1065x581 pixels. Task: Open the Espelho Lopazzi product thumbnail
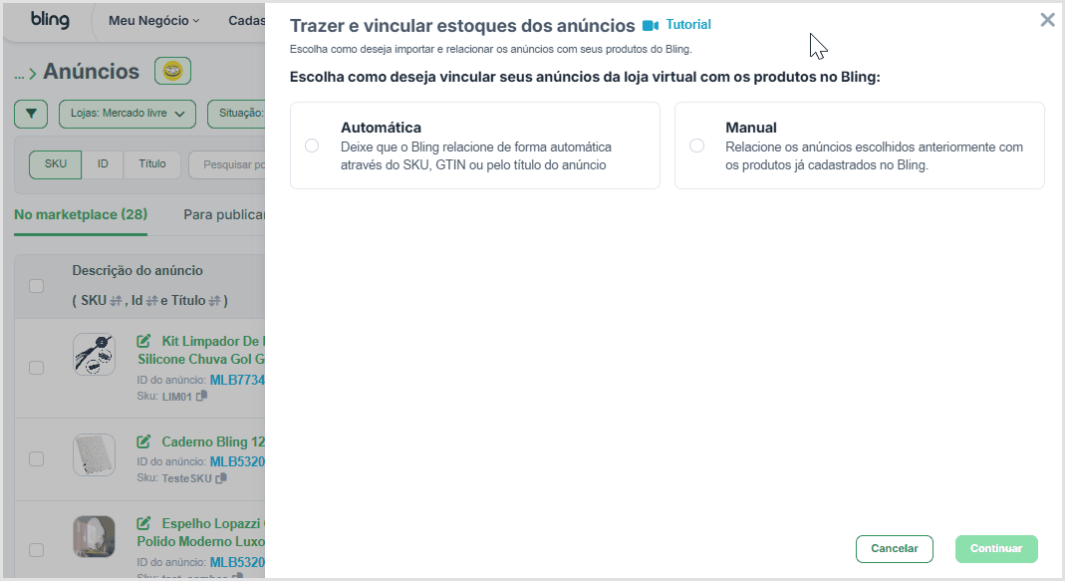[94, 536]
